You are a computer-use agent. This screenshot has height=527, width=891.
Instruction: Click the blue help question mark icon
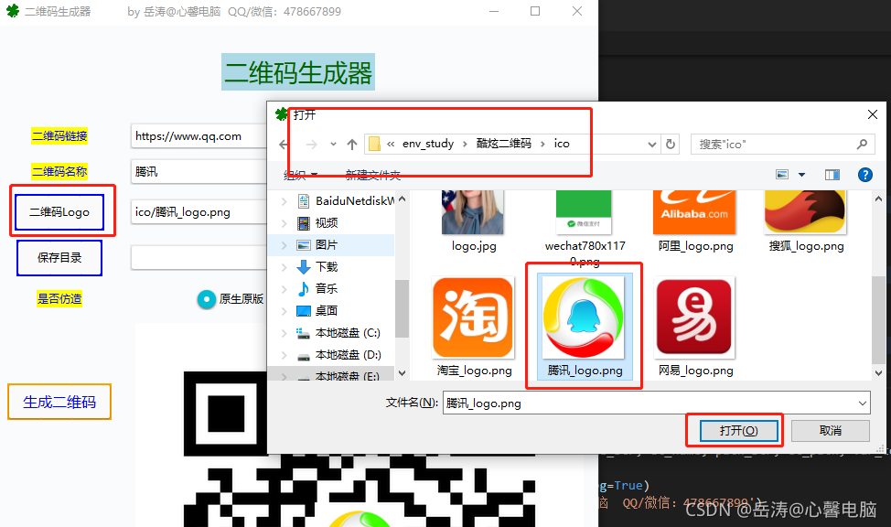(x=864, y=175)
